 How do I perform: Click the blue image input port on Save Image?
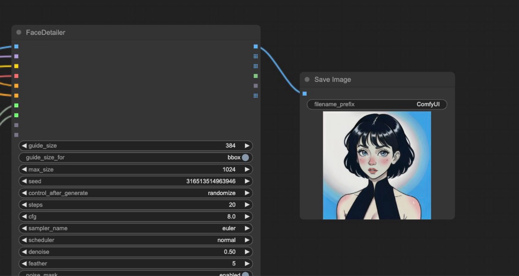(x=304, y=93)
